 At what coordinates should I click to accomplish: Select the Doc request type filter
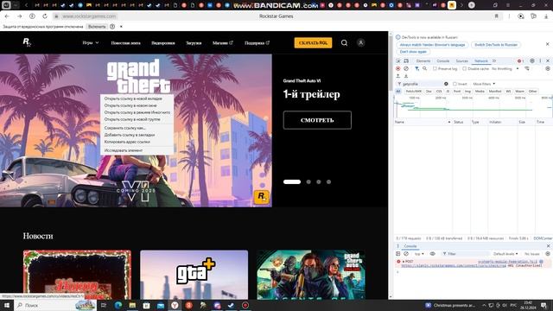pyautogui.click(x=429, y=92)
